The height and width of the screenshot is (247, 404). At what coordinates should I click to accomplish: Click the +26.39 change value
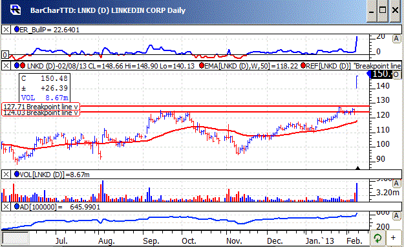pyautogui.click(x=54, y=88)
